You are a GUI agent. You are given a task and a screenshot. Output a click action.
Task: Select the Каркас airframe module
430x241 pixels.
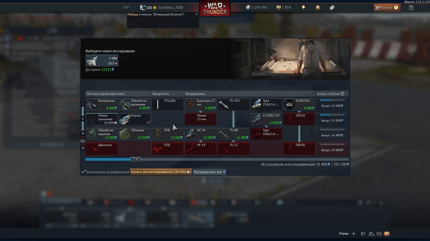click(x=135, y=119)
